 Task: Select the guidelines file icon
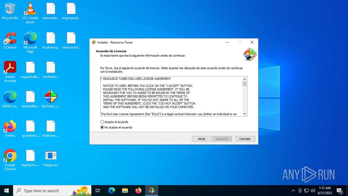click(30, 129)
